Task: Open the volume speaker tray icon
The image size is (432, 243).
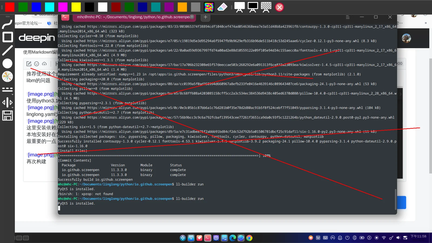Action: (398, 238)
